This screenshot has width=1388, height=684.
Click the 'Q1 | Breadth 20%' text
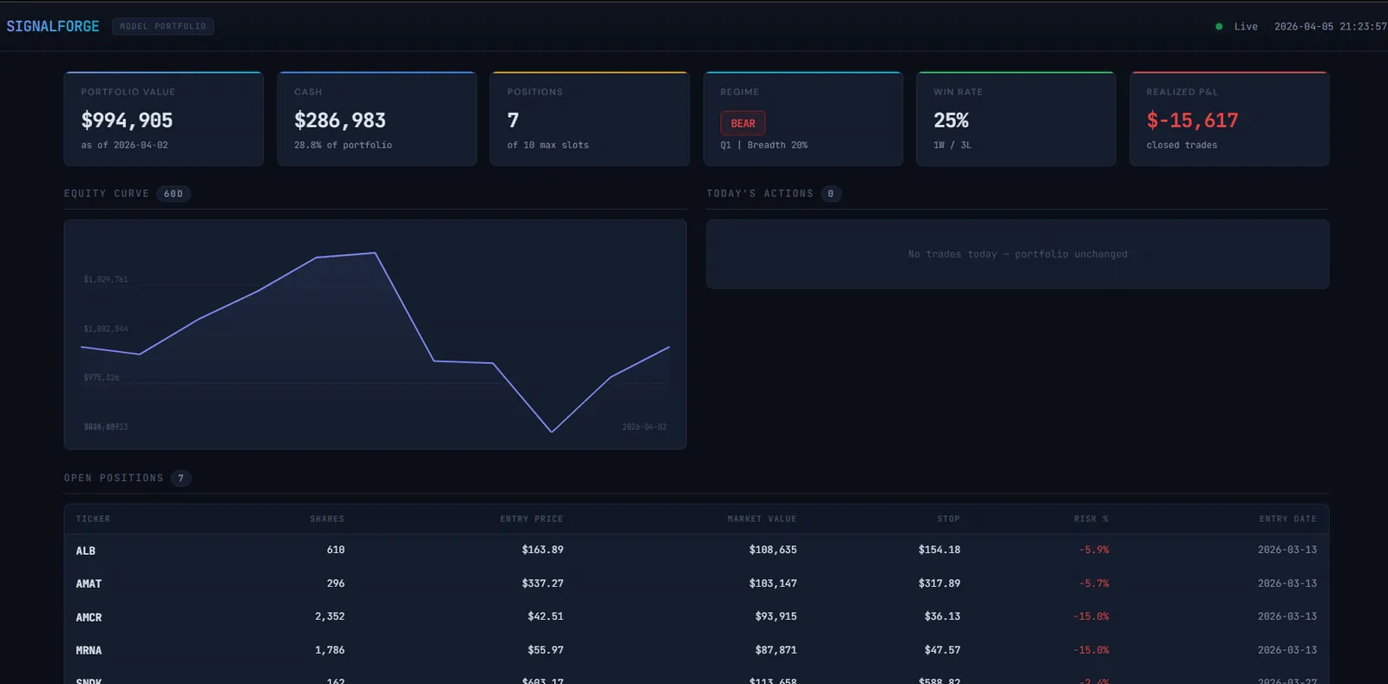(763, 145)
